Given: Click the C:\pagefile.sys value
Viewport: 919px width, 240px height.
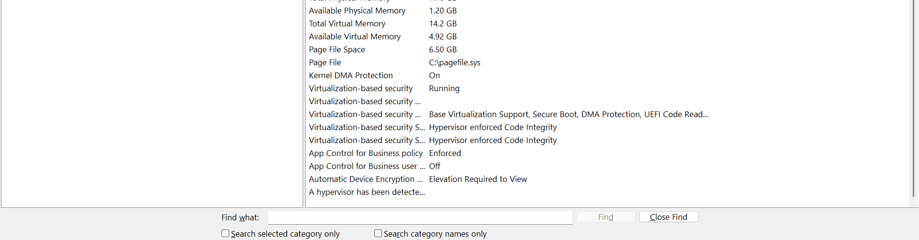Looking at the screenshot, I should tap(454, 62).
